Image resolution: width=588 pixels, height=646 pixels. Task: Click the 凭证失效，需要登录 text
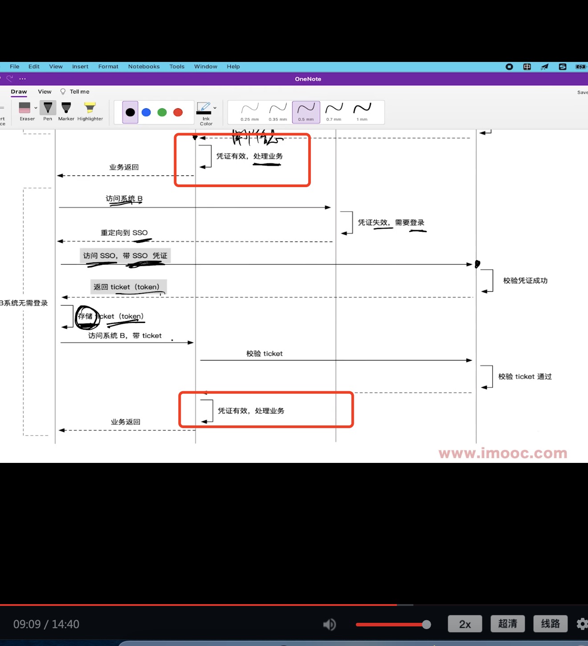coord(391,223)
